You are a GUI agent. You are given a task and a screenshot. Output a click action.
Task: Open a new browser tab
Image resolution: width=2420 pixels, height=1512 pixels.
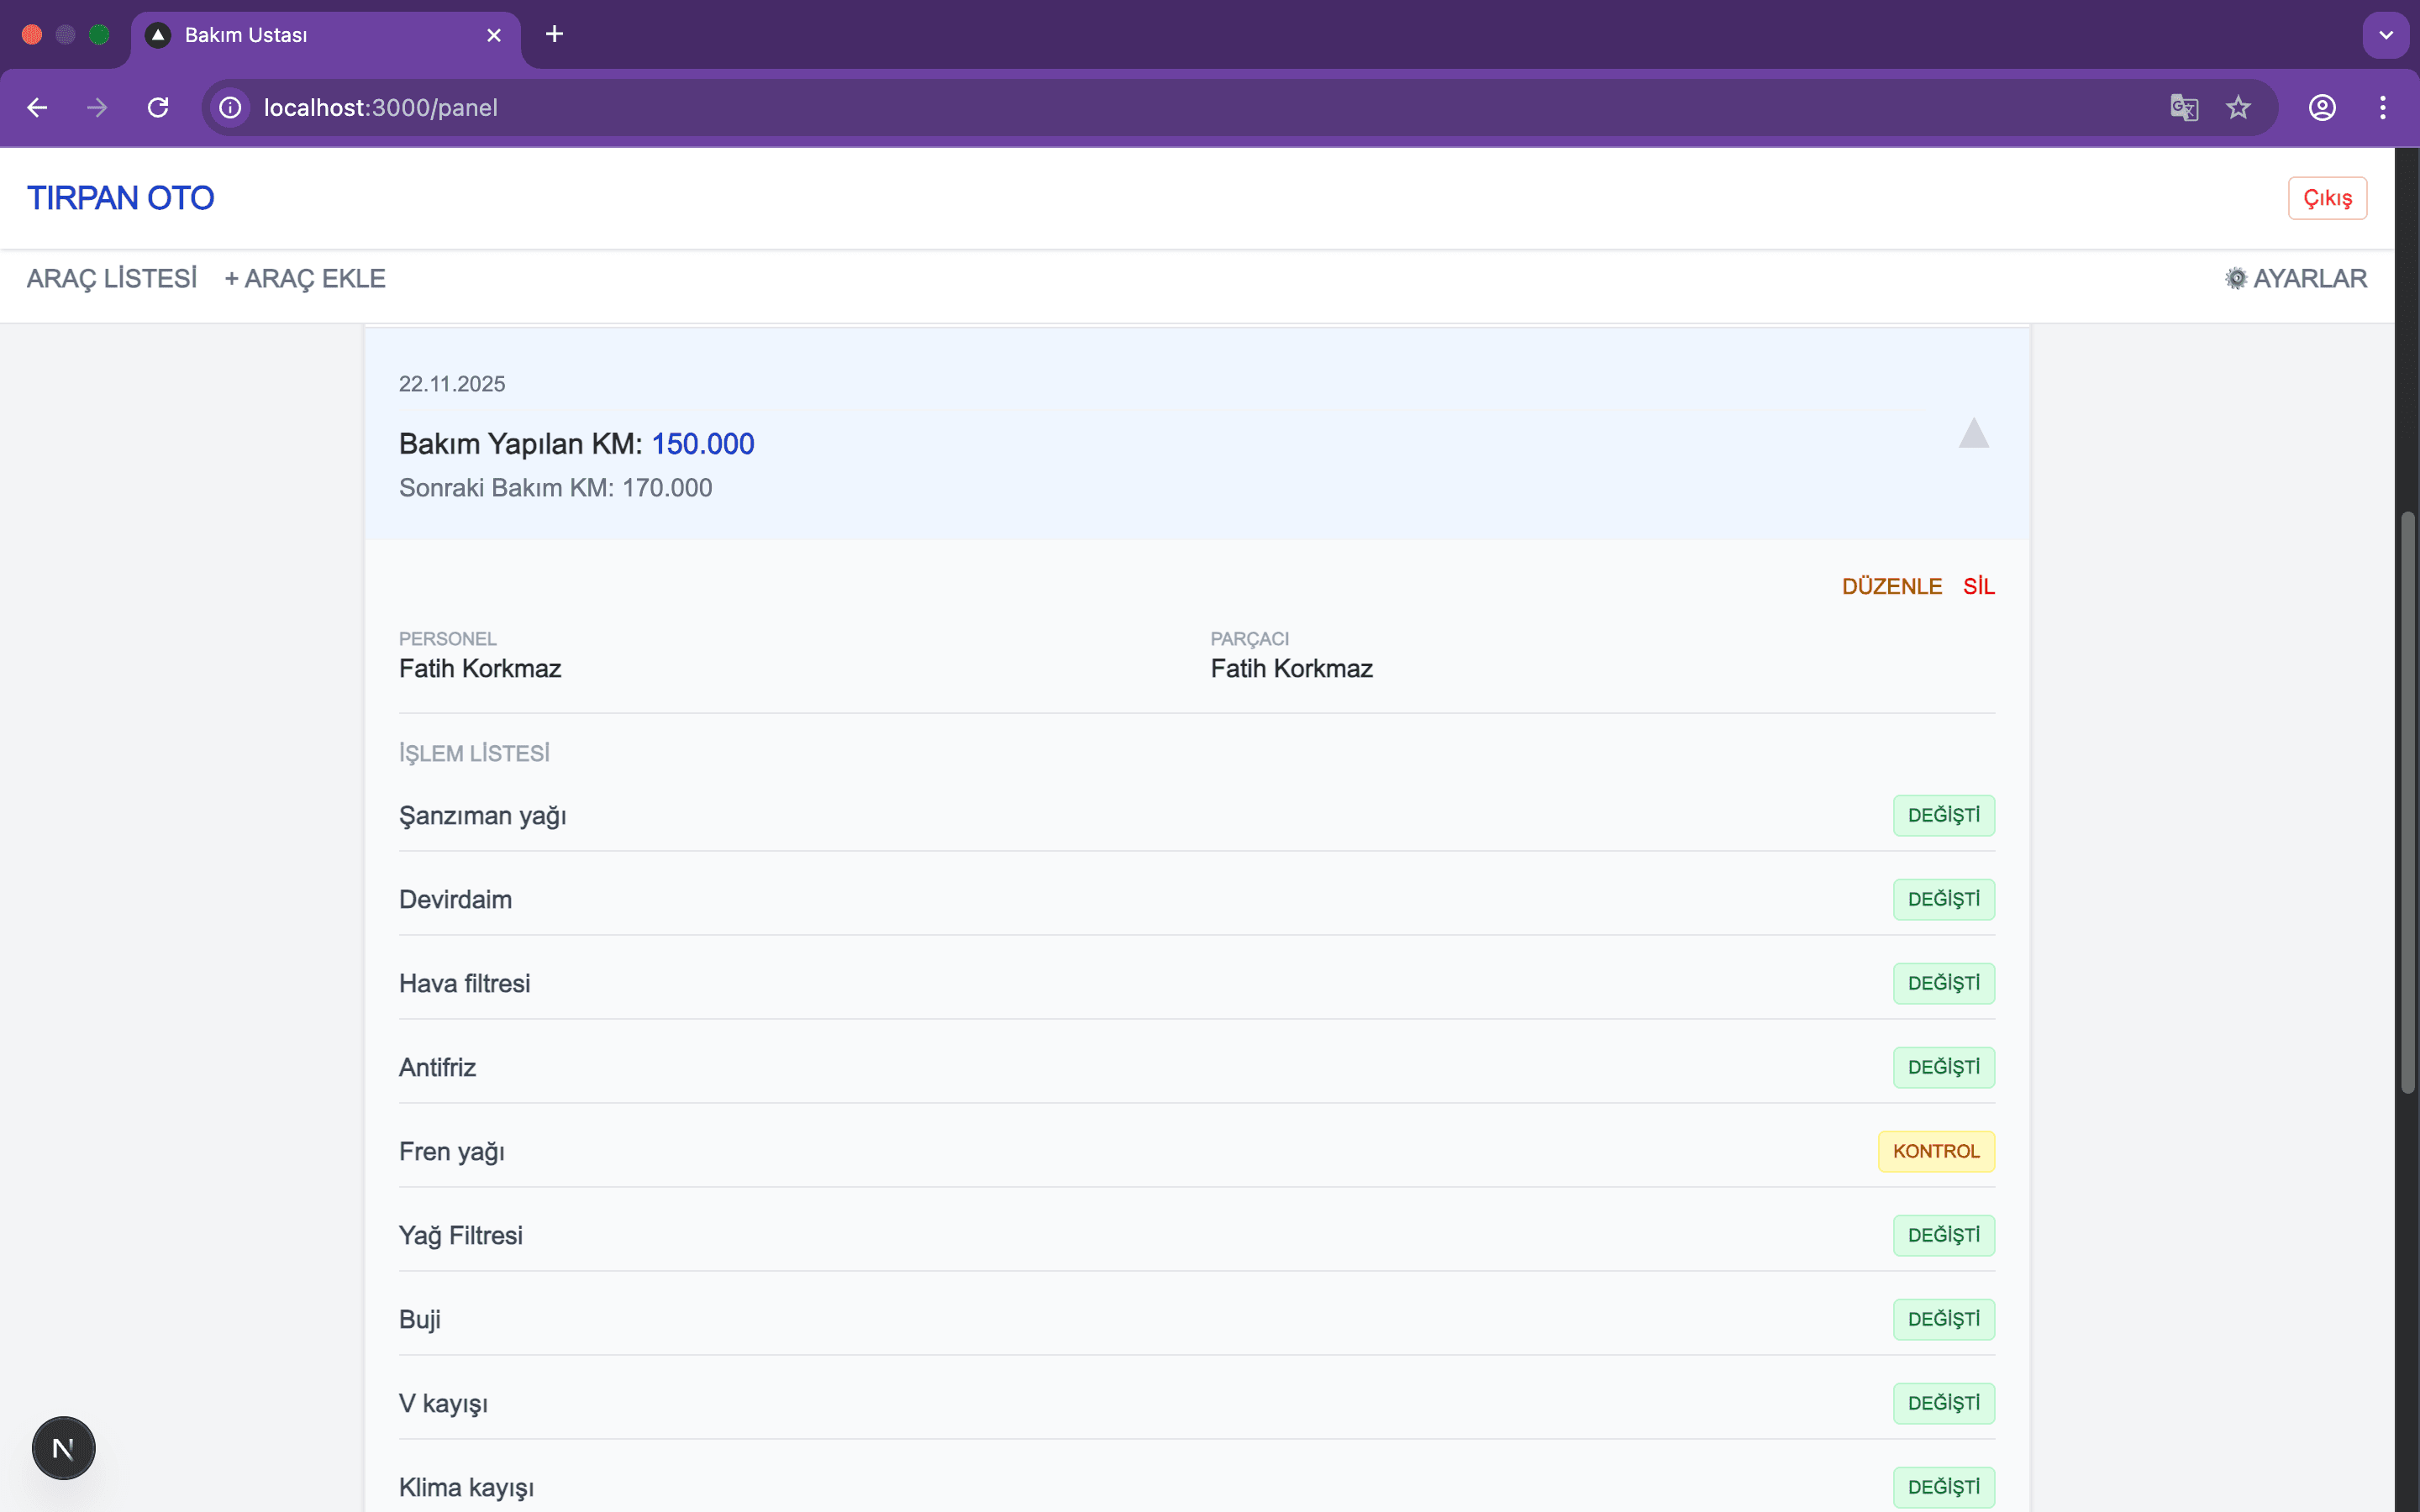coord(554,34)
